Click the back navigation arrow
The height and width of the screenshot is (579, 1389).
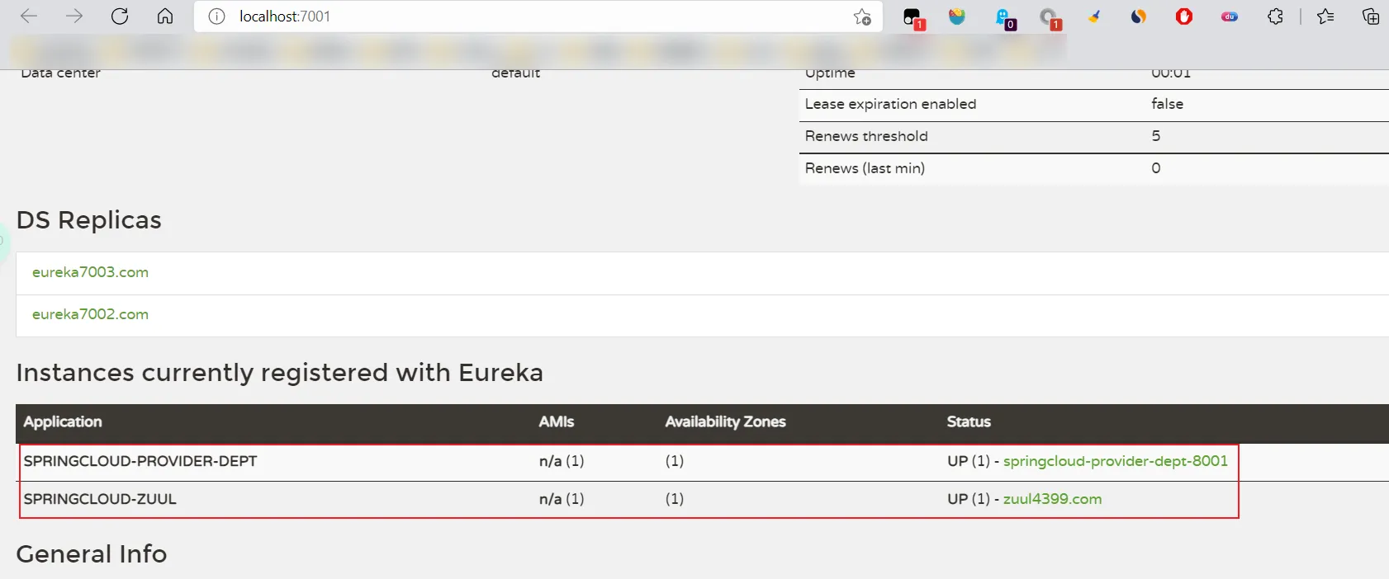click(29, 16)
